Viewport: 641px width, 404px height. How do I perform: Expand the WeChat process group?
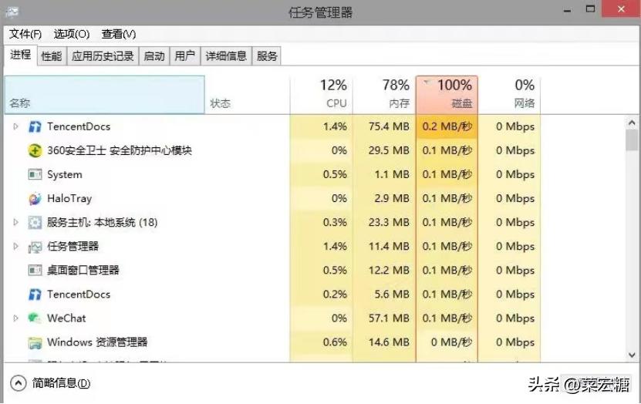(15, 318)
